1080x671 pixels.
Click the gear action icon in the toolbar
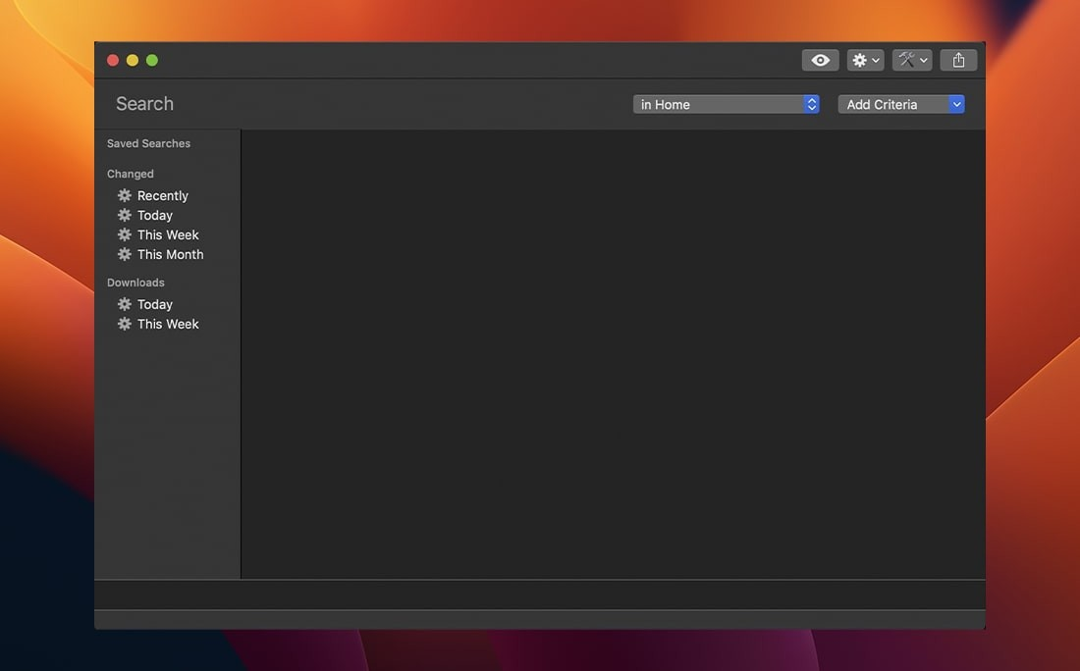(859, 60)
